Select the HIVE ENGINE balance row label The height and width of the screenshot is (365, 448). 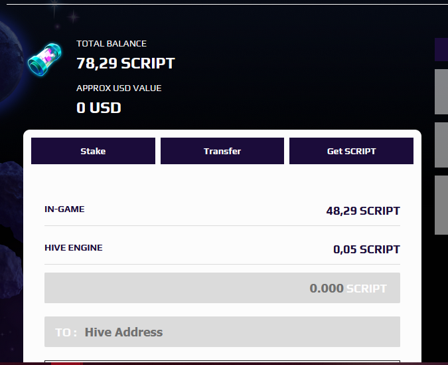coord(74,247)
